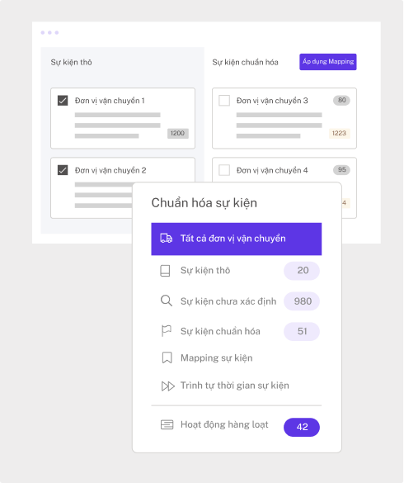Image resolution: width=404 pixels, height=483 pixels.
Task: Click the 980 count badge
Action: [x=302, y=301]
